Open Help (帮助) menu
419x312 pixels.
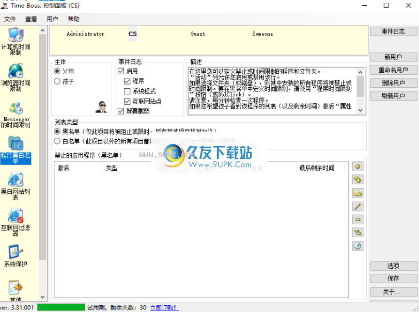[x=73, y=19]
